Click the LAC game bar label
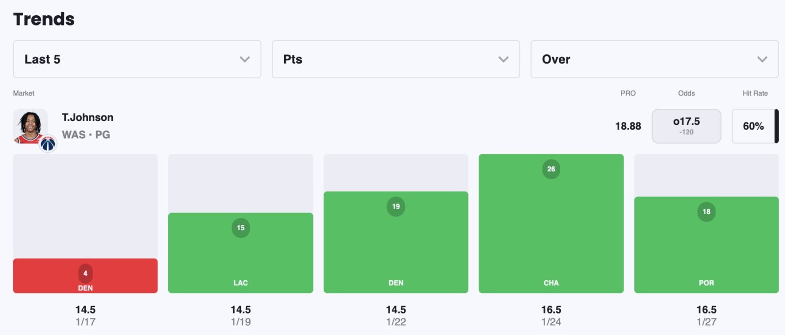The image size is (785, 335). [x=240, y=283]
